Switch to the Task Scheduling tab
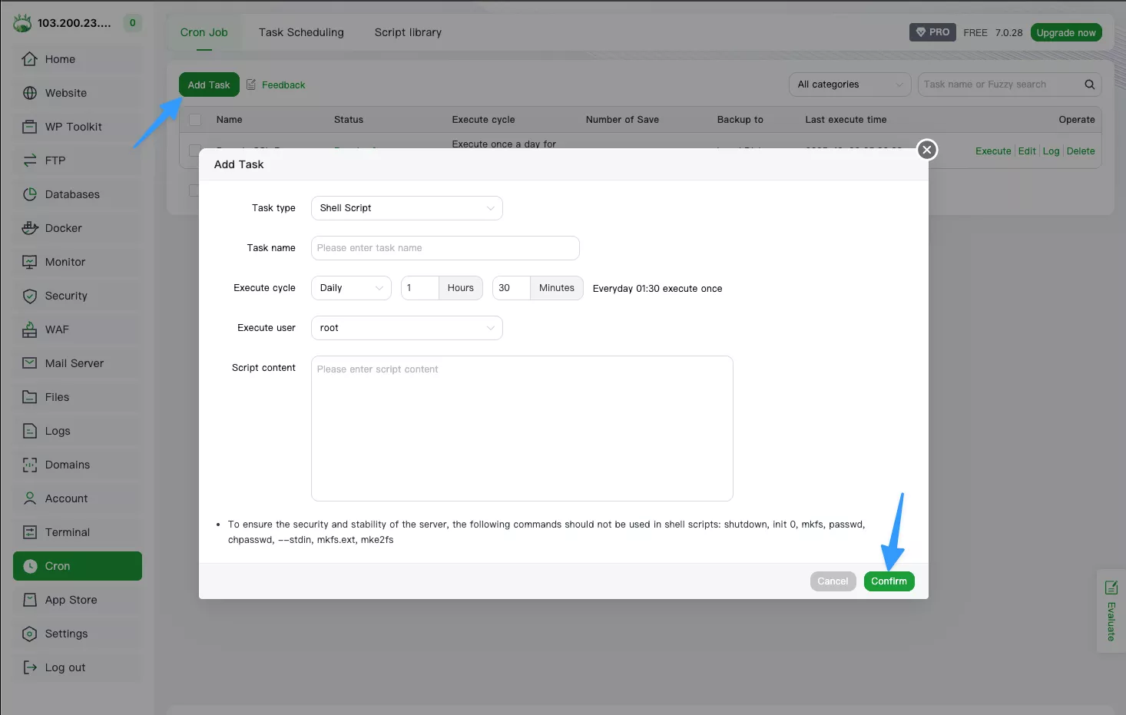Viewport: 1126px width, 715px height. pos(301,32)
